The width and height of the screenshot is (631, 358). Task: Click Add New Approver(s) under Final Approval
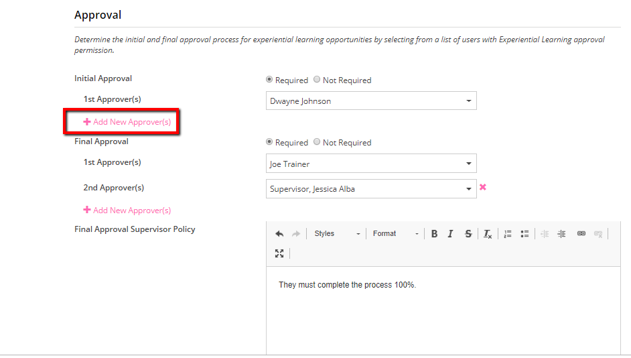point(127,211)
